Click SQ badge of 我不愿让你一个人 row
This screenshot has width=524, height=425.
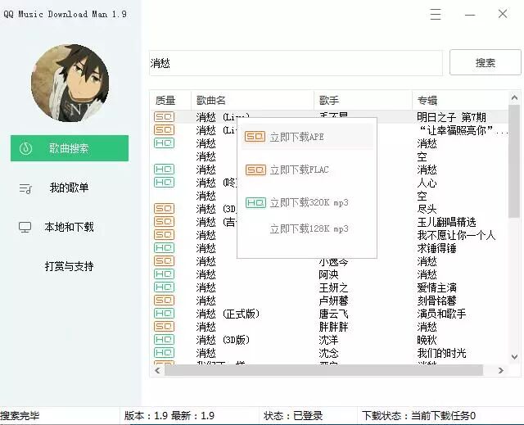[x=164, y=235]
